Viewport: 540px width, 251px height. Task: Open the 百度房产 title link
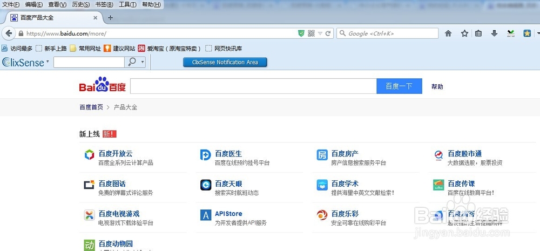point(345,153)
